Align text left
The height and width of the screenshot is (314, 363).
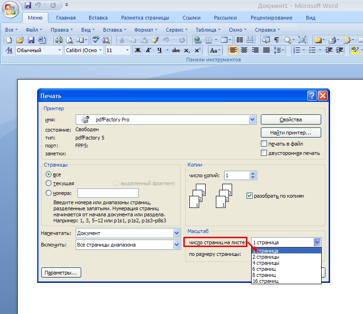233,50
